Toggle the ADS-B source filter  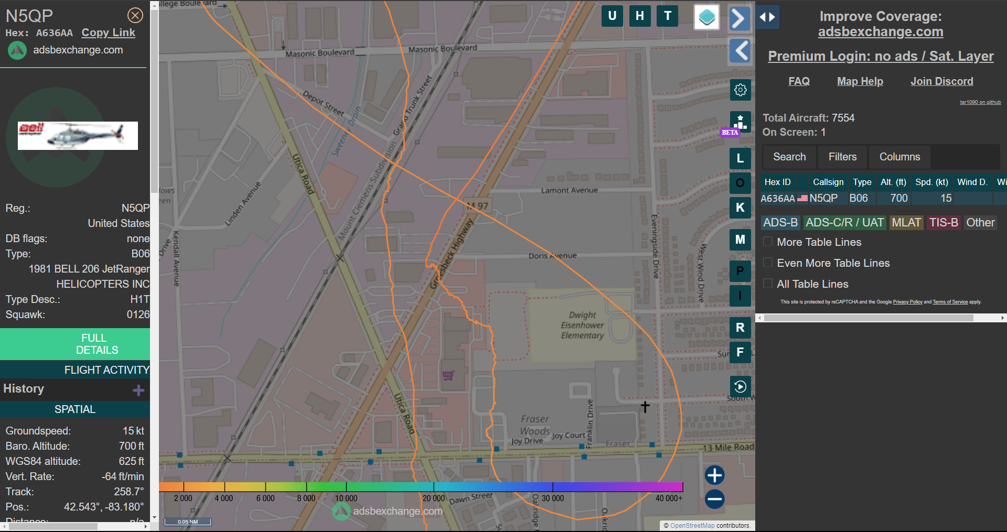[x=780, y=223]
